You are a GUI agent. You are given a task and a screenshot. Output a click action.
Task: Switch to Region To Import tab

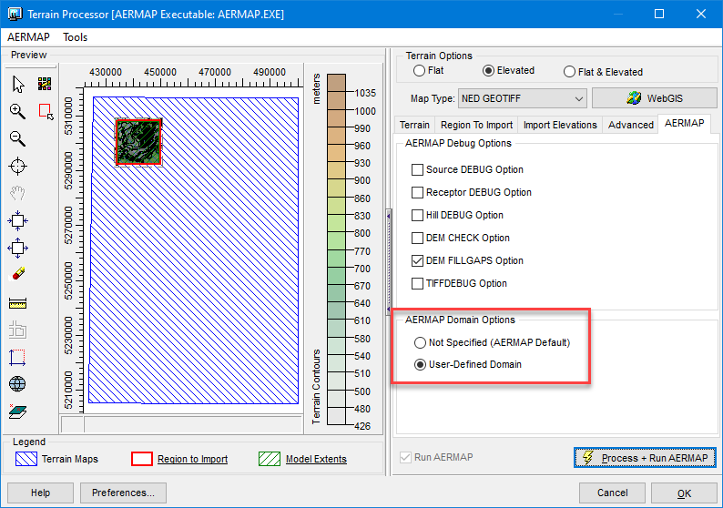pos(476,125)
